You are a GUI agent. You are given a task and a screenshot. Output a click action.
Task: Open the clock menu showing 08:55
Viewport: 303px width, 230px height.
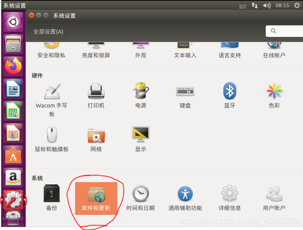coord(282,5)
